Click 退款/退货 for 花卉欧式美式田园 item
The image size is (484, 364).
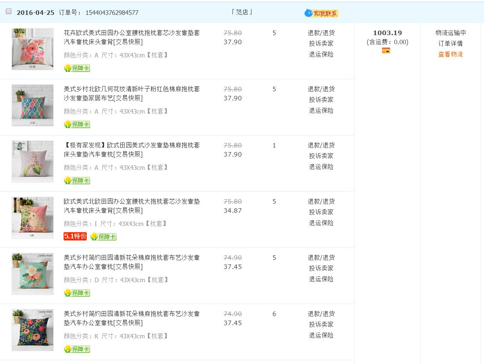pos(321,33)
